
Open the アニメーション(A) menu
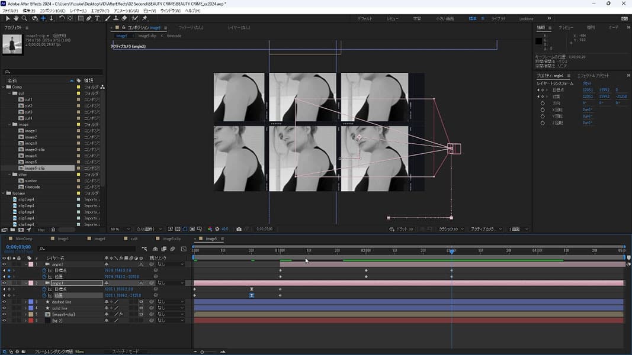point(126,11)
